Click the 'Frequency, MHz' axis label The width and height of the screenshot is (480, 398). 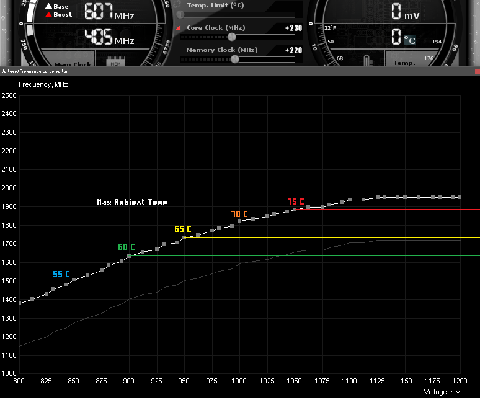43,84
